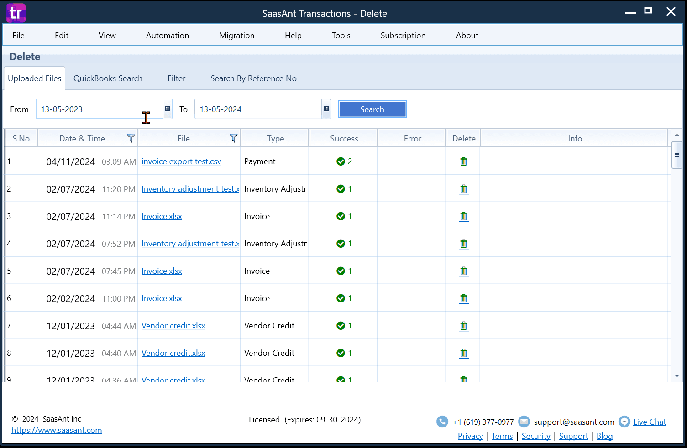Open the About menu
Screen dimensions: 687x448
coord(467,36)
